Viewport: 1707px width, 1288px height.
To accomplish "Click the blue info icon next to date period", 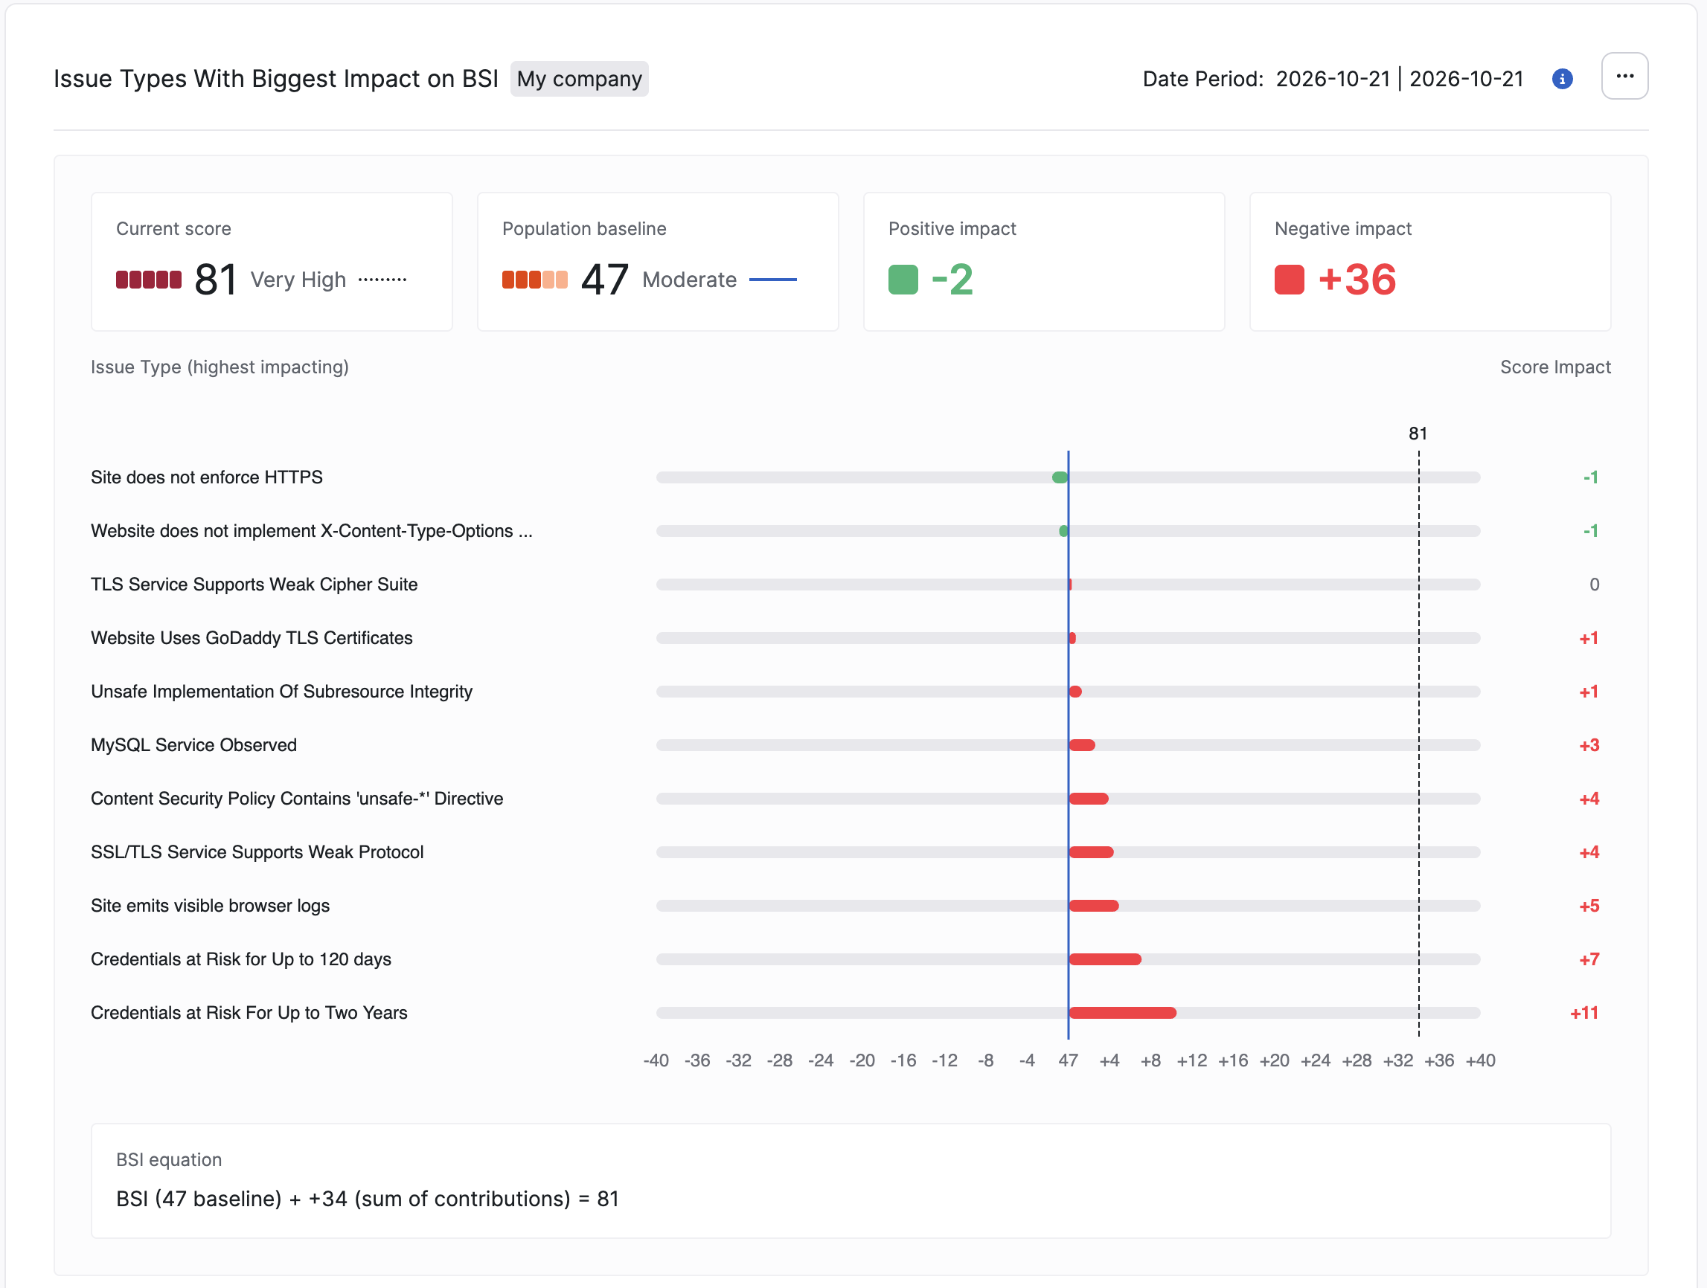I will (x=1562, y=79).
